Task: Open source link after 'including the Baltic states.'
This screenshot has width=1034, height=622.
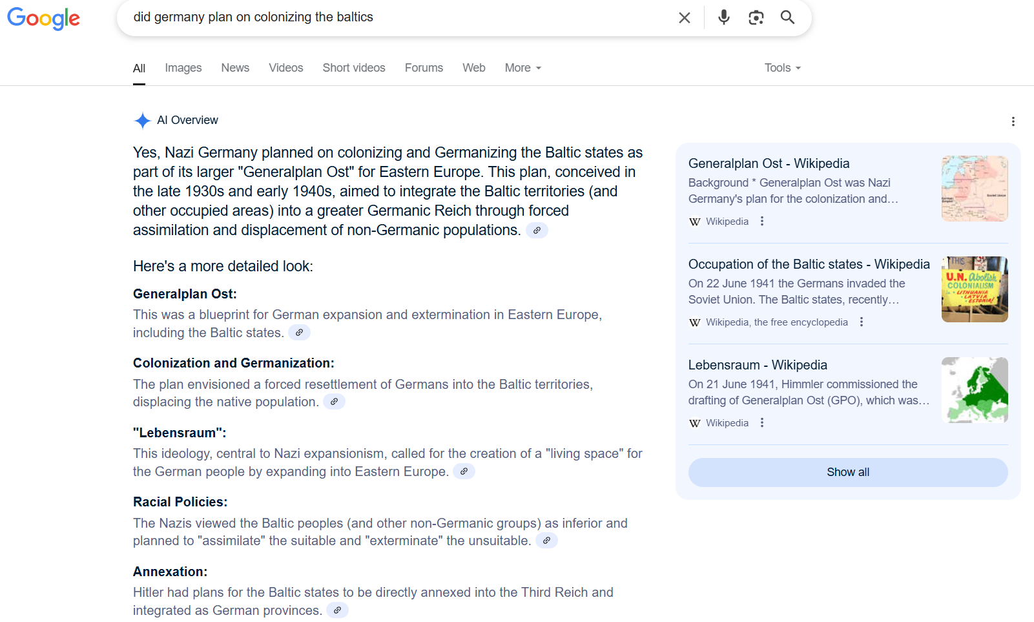Action: [299, 333]
